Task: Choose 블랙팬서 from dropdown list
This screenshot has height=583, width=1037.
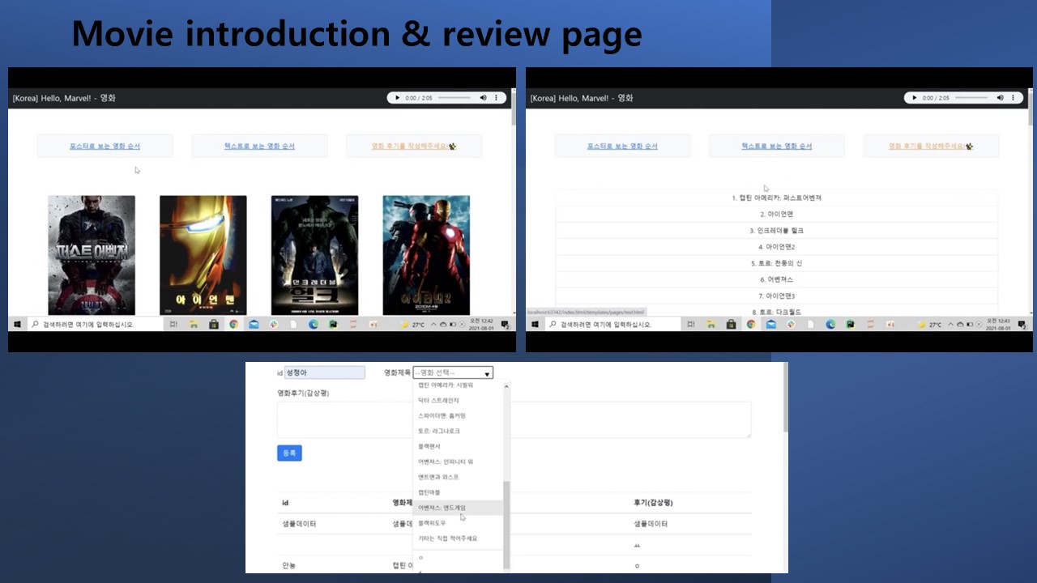Action: [x=458, y=446]
